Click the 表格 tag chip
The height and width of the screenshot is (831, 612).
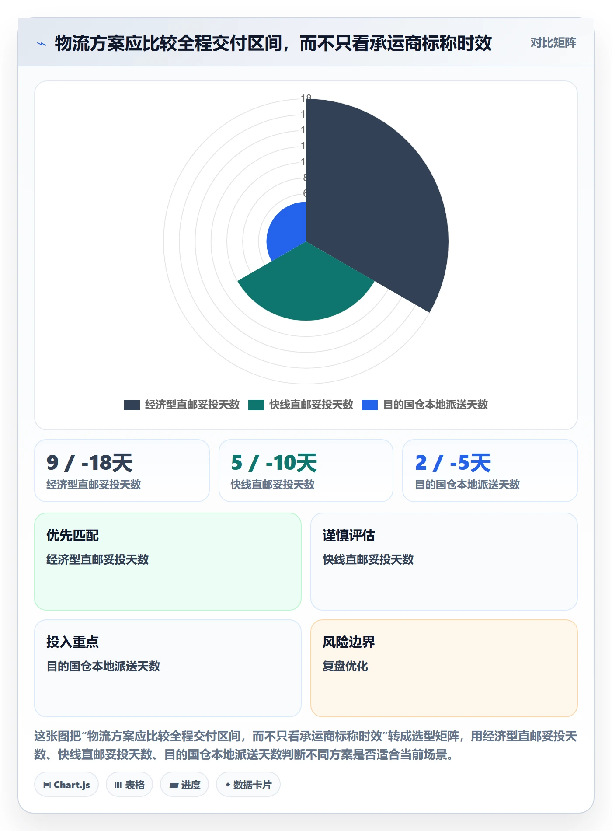coord(129,785)
